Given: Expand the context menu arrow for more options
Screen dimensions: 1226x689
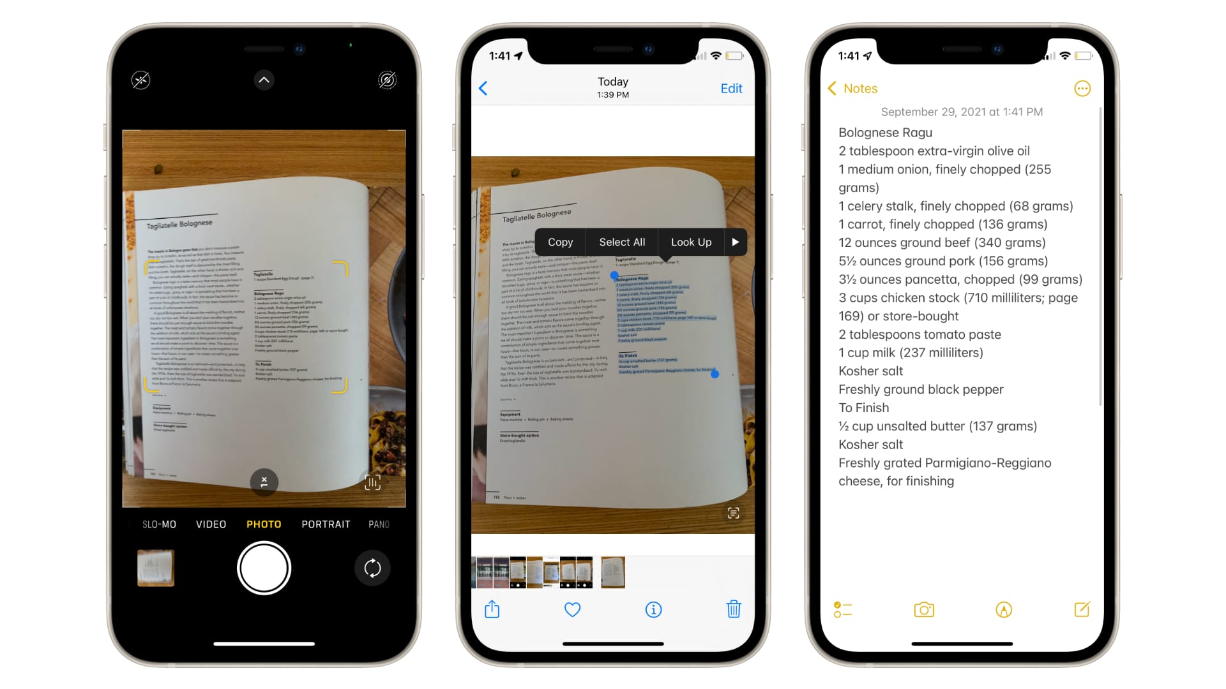Looking at the screenshot, I should pos(734,242).
